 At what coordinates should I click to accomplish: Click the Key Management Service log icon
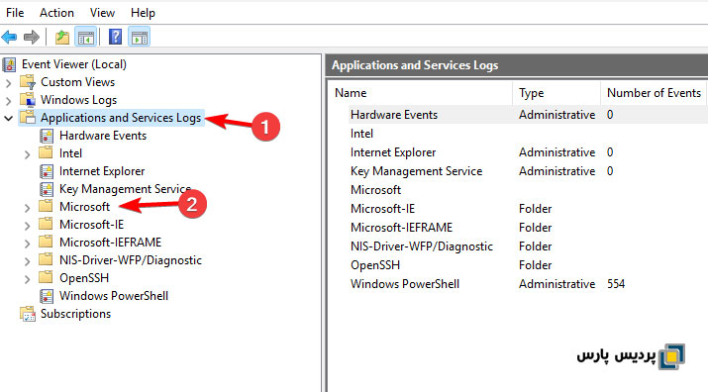click(x=47, y=189)
